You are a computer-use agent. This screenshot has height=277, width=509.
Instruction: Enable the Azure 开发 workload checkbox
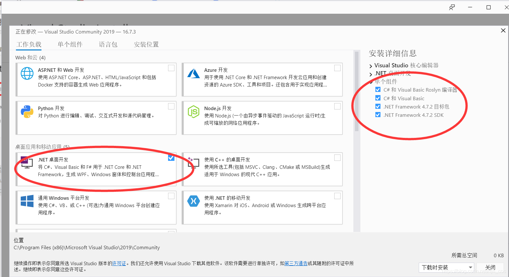pos(337,68)
